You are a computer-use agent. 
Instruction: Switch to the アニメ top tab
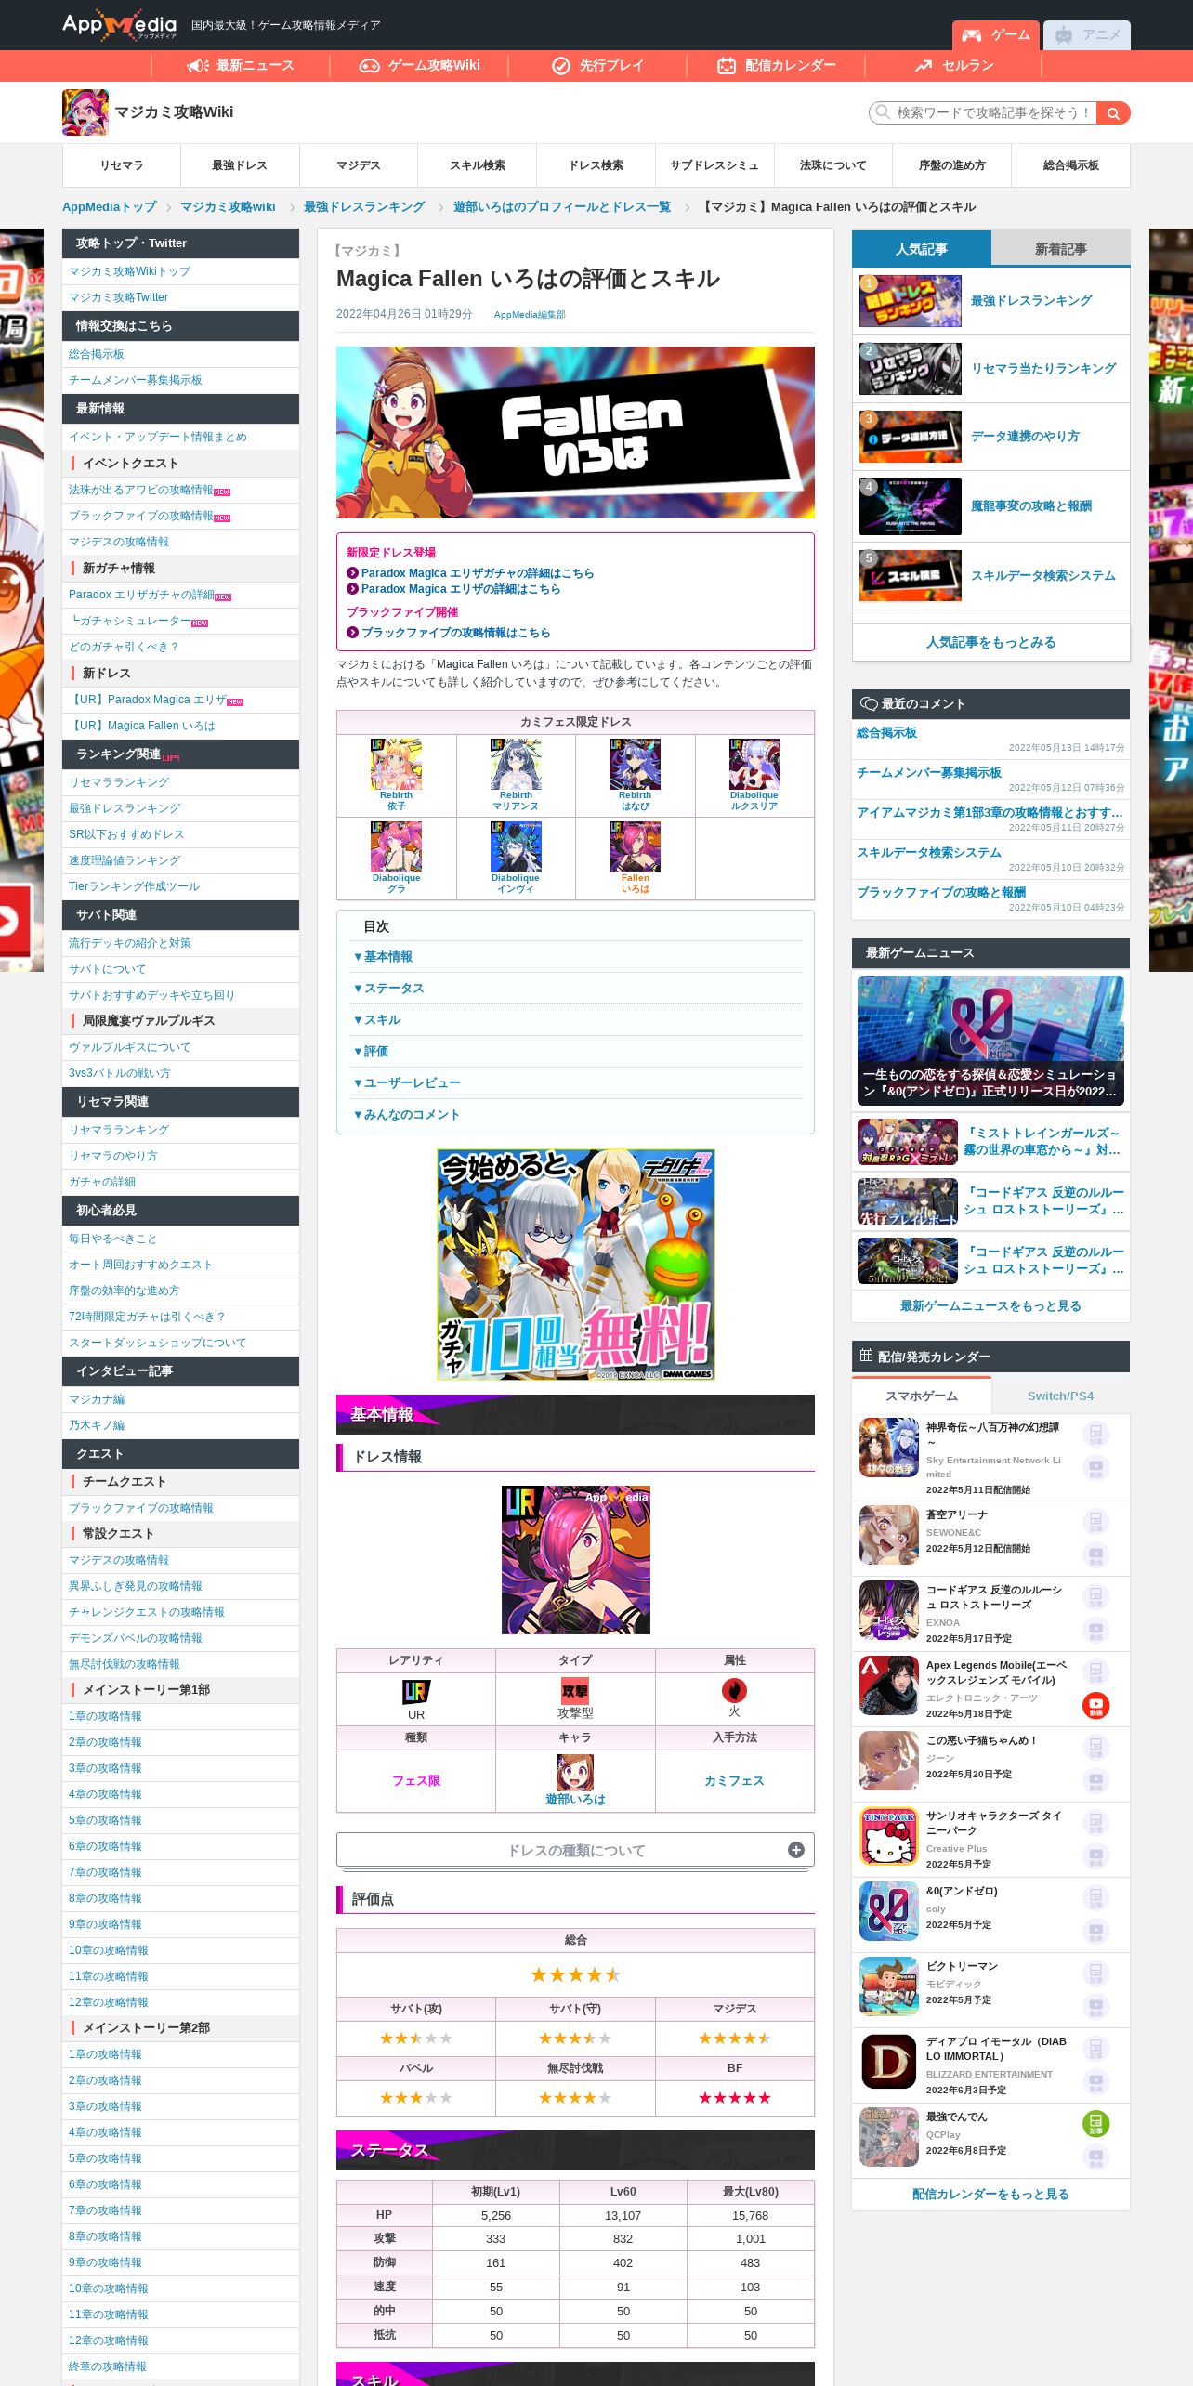pyautogui.click(x=1087, y=35)
